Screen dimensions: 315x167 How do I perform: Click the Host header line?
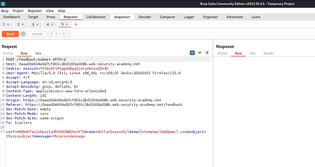point(73,64)
